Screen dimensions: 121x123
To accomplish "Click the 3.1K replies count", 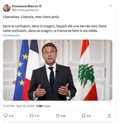I will click(x=11, y=116).
